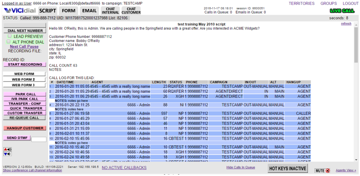Toggle the ALT PHONE DIAL checkbox
Viewport: 360px width, 176px height.
pos(9,42)
